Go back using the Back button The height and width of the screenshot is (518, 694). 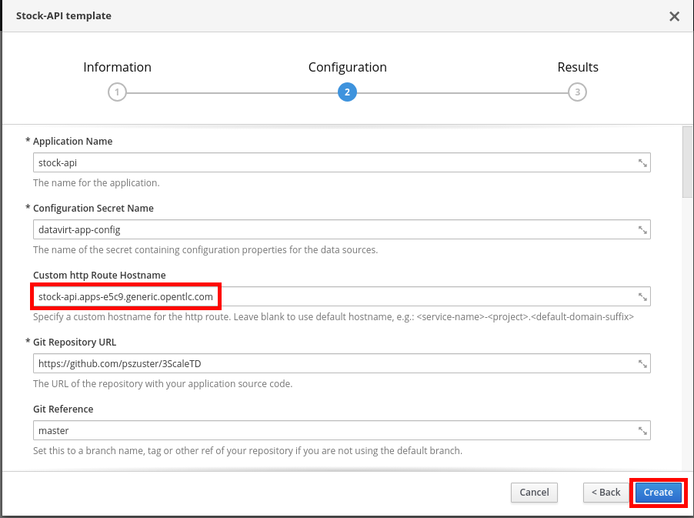click(606, 493)
